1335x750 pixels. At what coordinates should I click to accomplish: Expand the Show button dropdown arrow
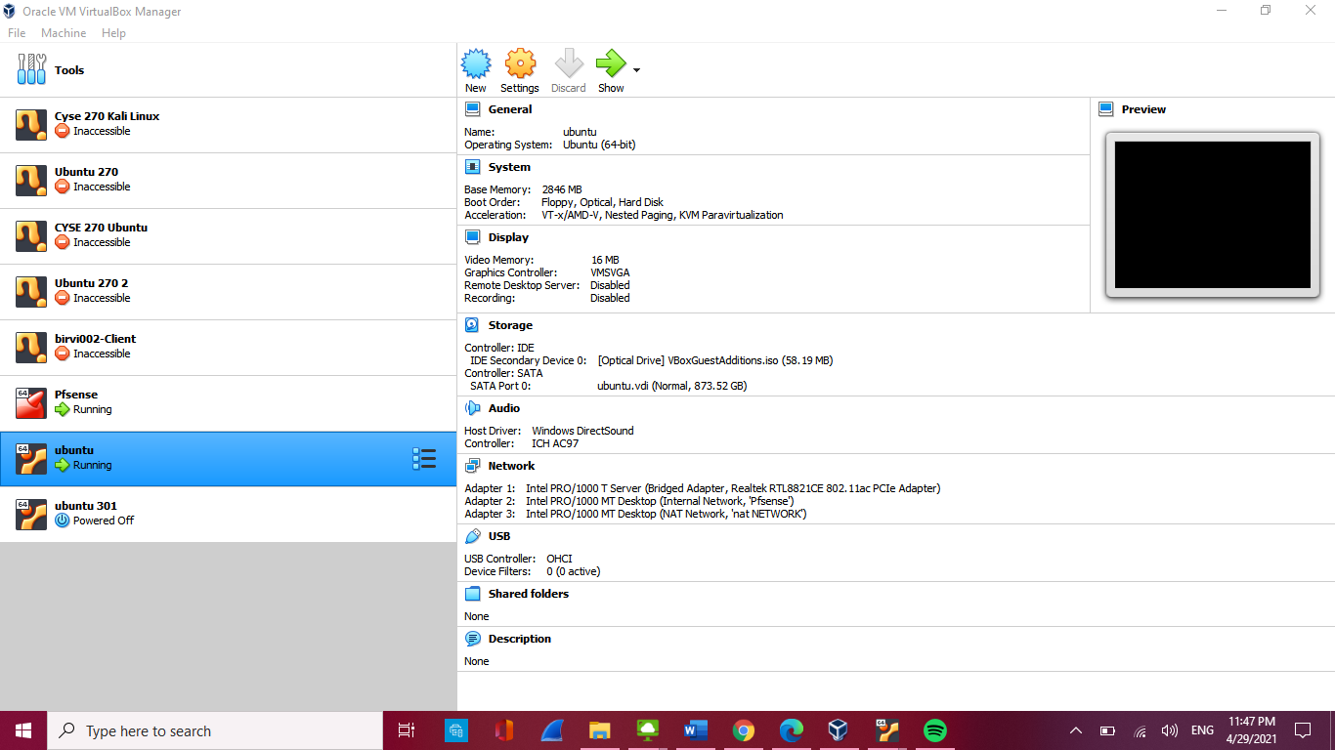click(x=637, y=70)
